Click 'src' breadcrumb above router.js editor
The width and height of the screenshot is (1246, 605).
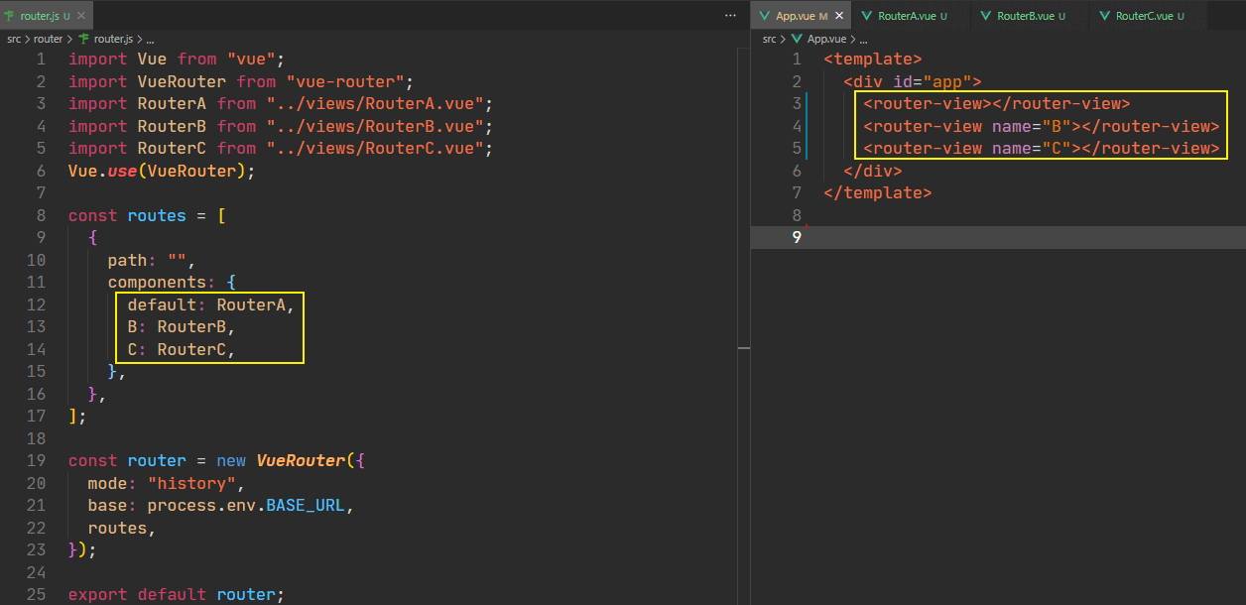pyautogui.click(x=14, y=39)
